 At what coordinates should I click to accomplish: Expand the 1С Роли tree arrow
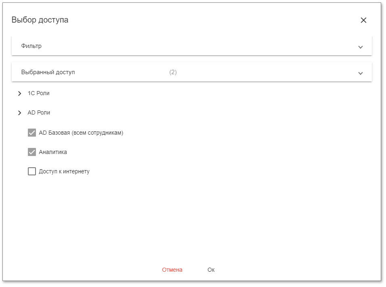click(x=20, y=94)
